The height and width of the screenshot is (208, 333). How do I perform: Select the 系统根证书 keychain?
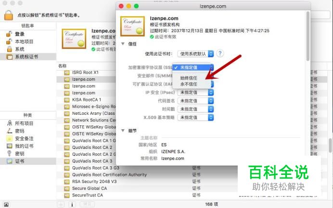click(x=28, y=57)
